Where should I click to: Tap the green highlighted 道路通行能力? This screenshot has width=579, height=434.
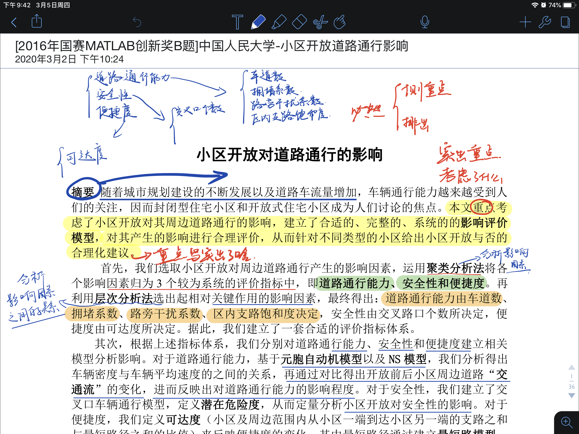coord(354,283)
